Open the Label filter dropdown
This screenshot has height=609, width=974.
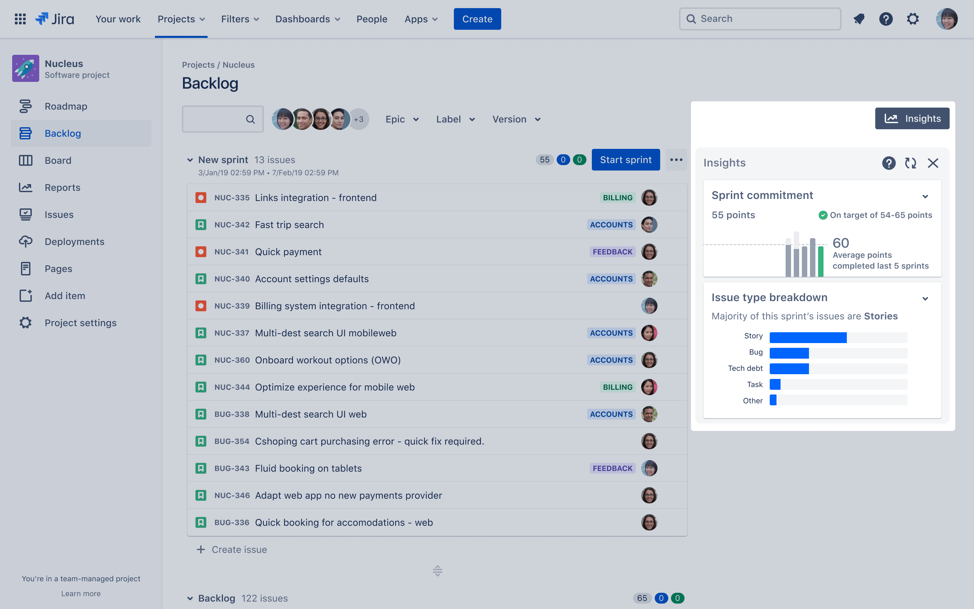(x=455, y=118)
